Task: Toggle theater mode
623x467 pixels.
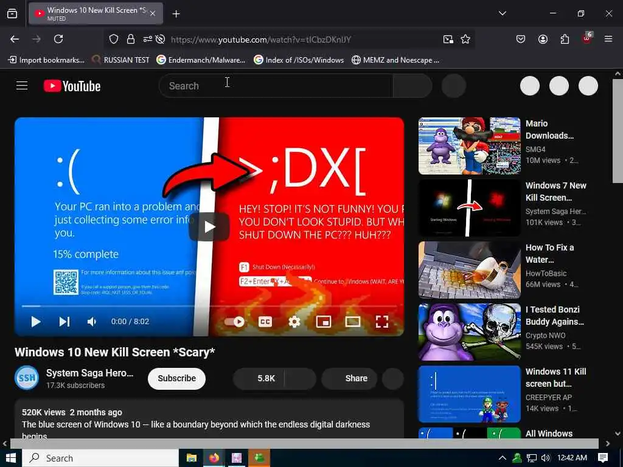Action: [353, 322]
